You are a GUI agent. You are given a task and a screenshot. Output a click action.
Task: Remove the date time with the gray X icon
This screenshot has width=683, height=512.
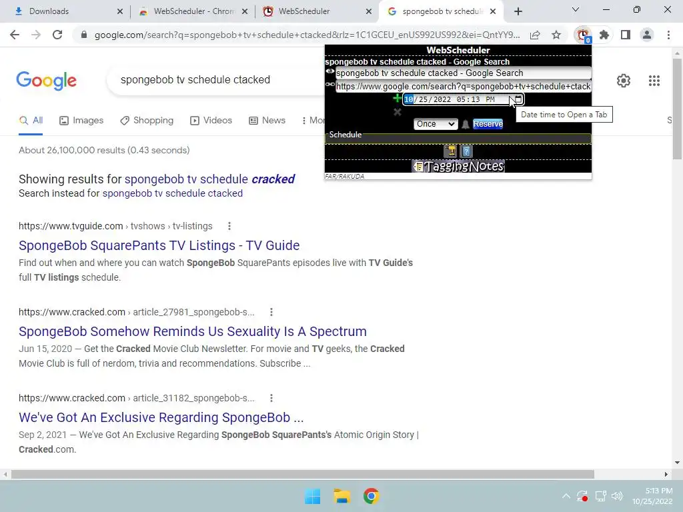coord(398,112)
